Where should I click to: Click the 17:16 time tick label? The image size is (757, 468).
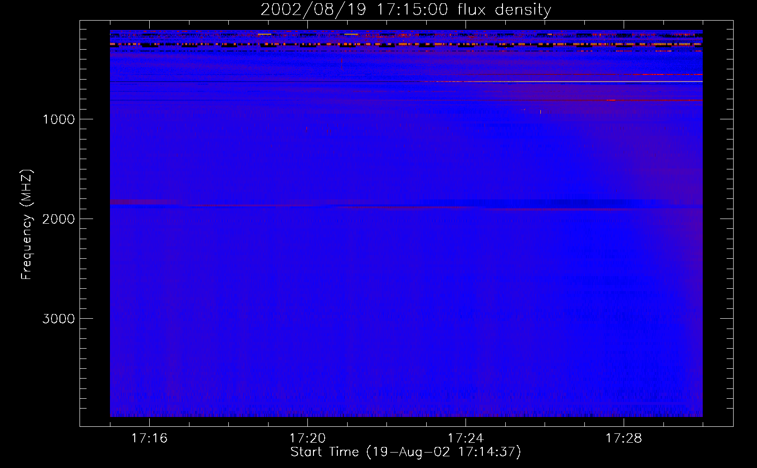coord(149,439)
